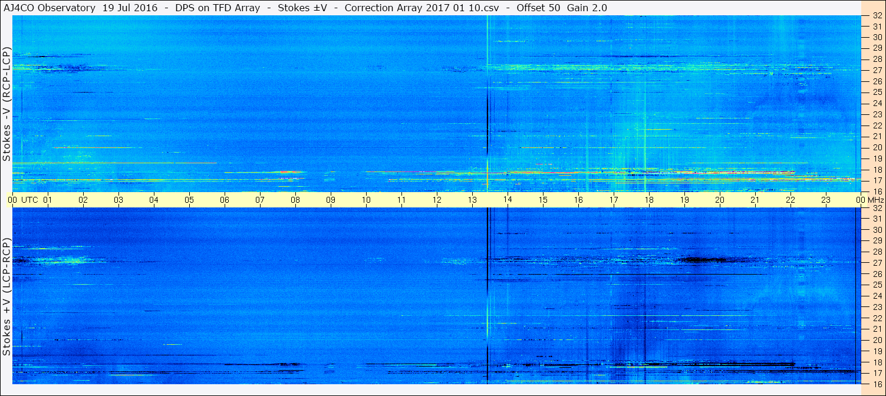Select hour 08 on the UTC axis
The image size is (886, 396).
pyautogui.click(x=295, y=200)
